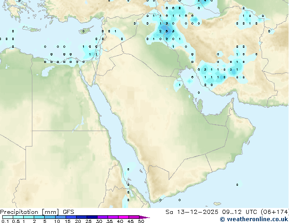Pick the legend swatch between 0.5 and 1
Image resolution: width=289 pixels, height=223 pixels.
[x=18, y=217]
